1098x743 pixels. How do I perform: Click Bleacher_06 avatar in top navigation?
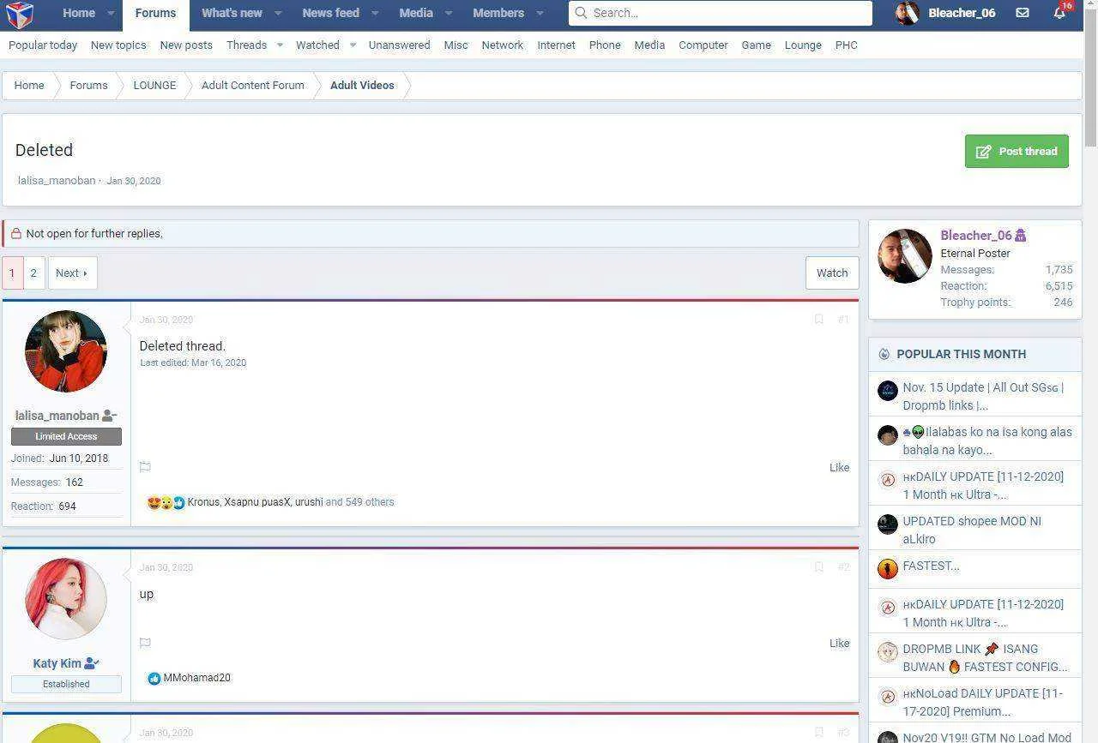click(x=907, y=13)
